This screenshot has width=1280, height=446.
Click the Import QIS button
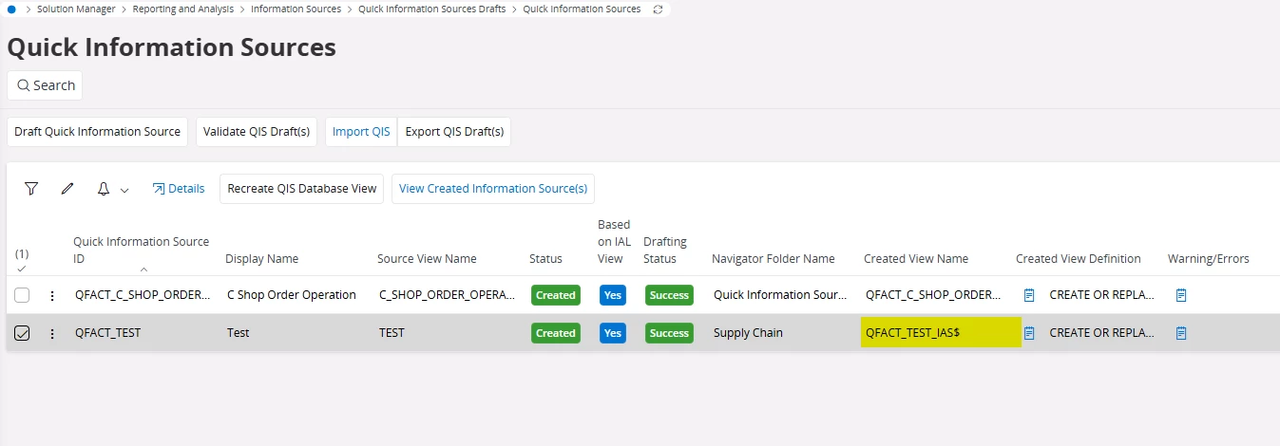pyautogui.click(x=361, y=132)
